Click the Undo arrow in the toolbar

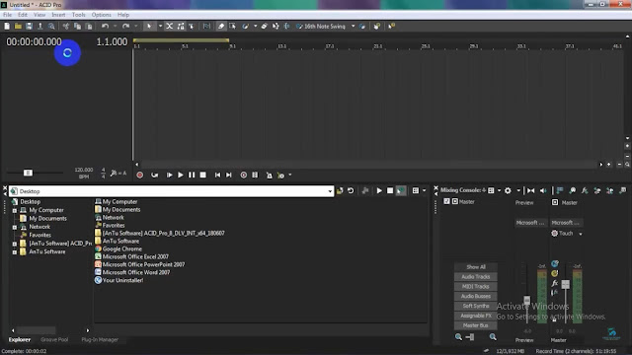tap(105, 27)
